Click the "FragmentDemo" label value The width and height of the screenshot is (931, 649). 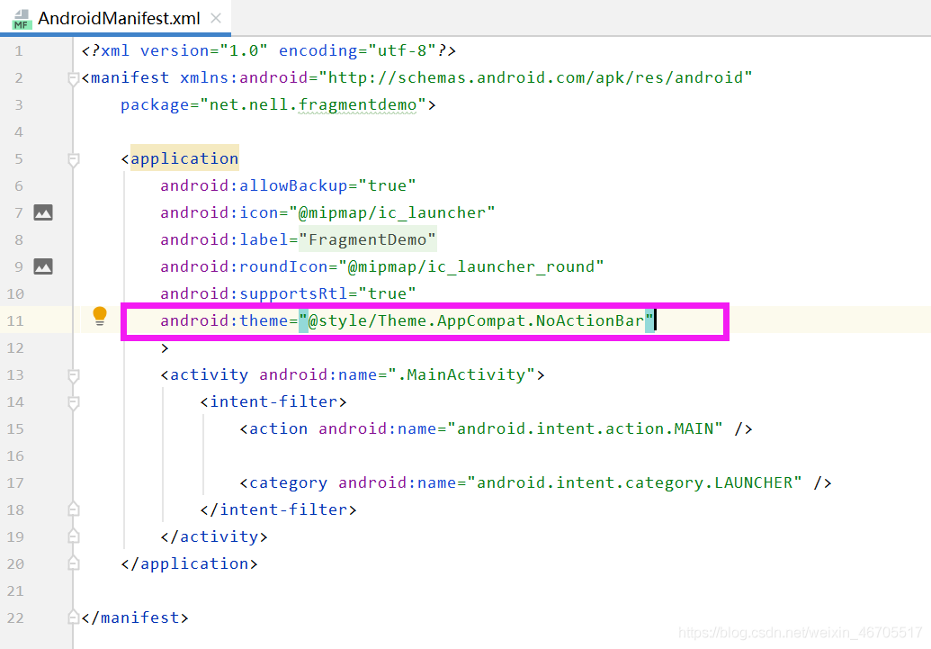click(x=368, y=239)
